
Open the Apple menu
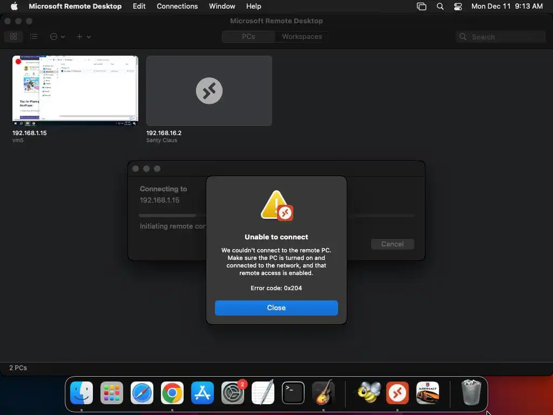[14, 6]
